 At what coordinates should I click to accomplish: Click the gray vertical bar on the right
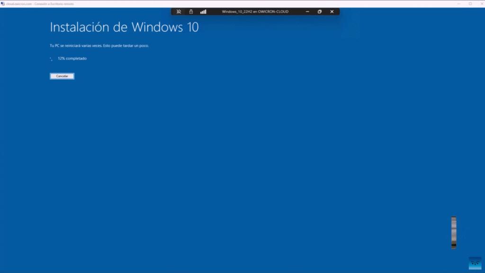point(454,232)
